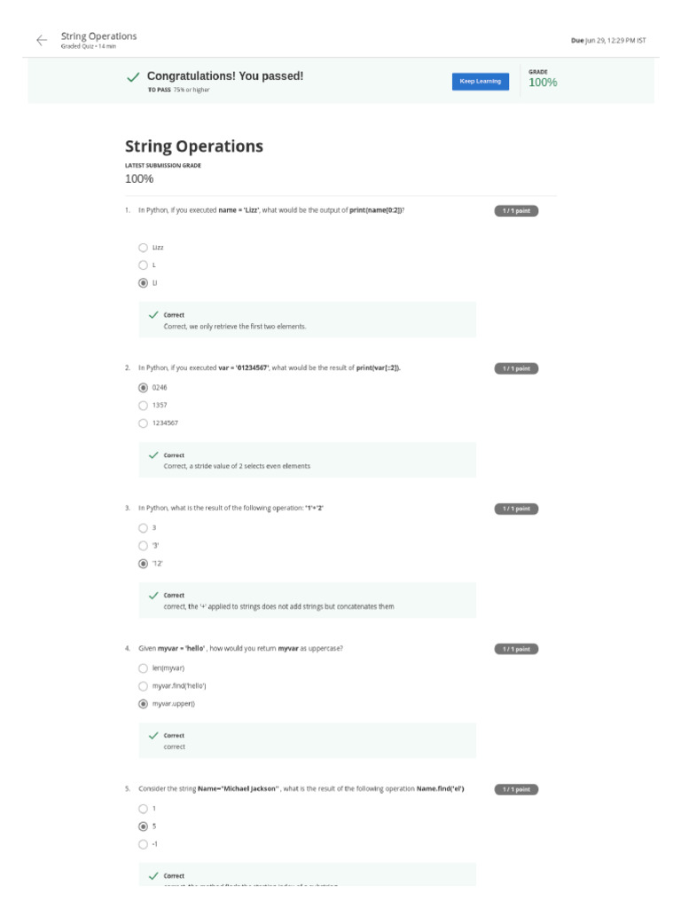This screenshot has height=909, width=681.
Task: Choose myvar.find('hello') radio option
Action: [x=143, y=686]
